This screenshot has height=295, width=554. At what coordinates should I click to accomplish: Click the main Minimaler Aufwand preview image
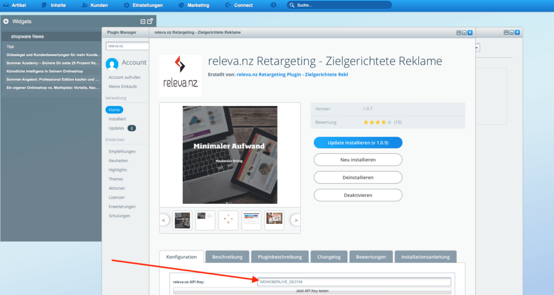click(230, 155)
